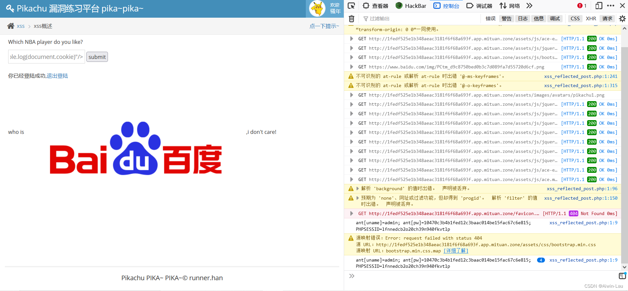Open source link xss_reflected_post.php:1:150

(x=581, y=198)
